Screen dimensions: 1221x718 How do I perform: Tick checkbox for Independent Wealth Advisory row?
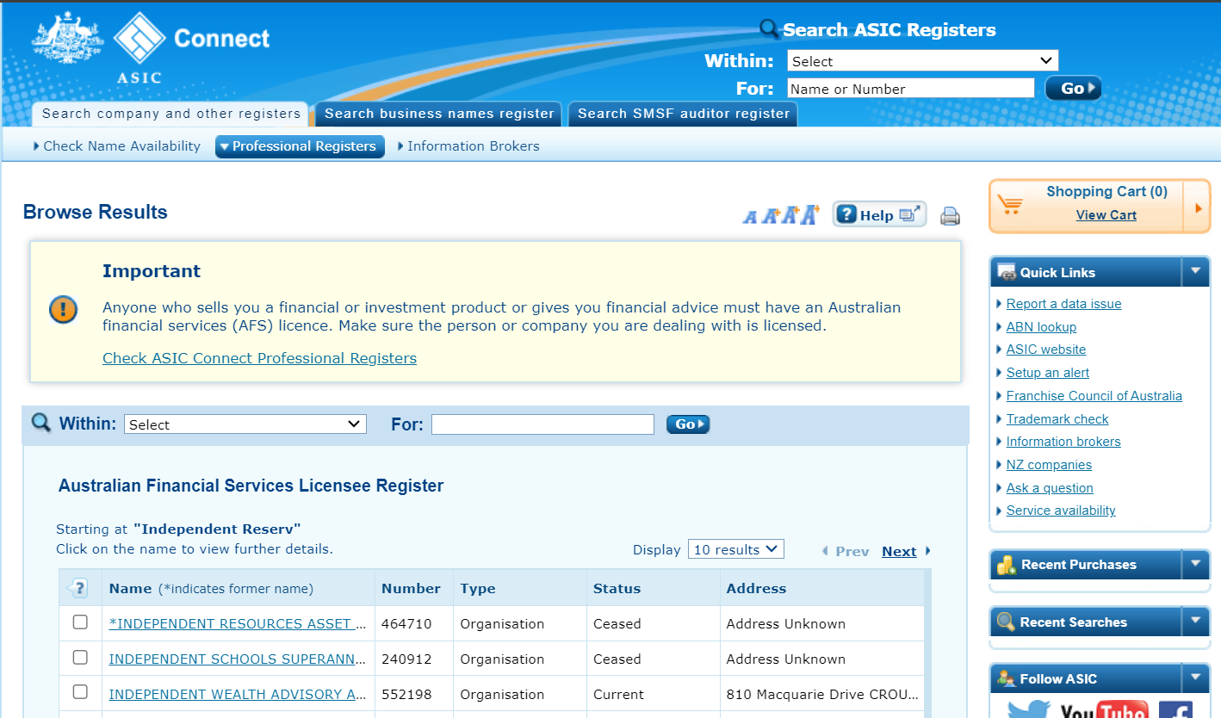80,692
